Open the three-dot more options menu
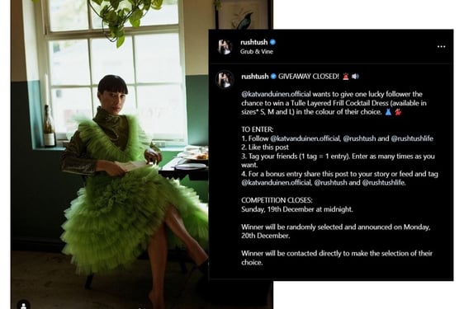The width and height of the screenshot is (464, 309). tap(441, 47)
